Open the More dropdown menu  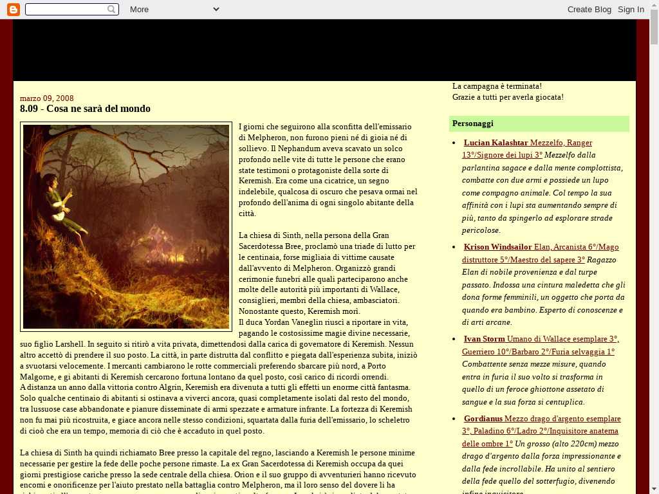coord(174,9)
